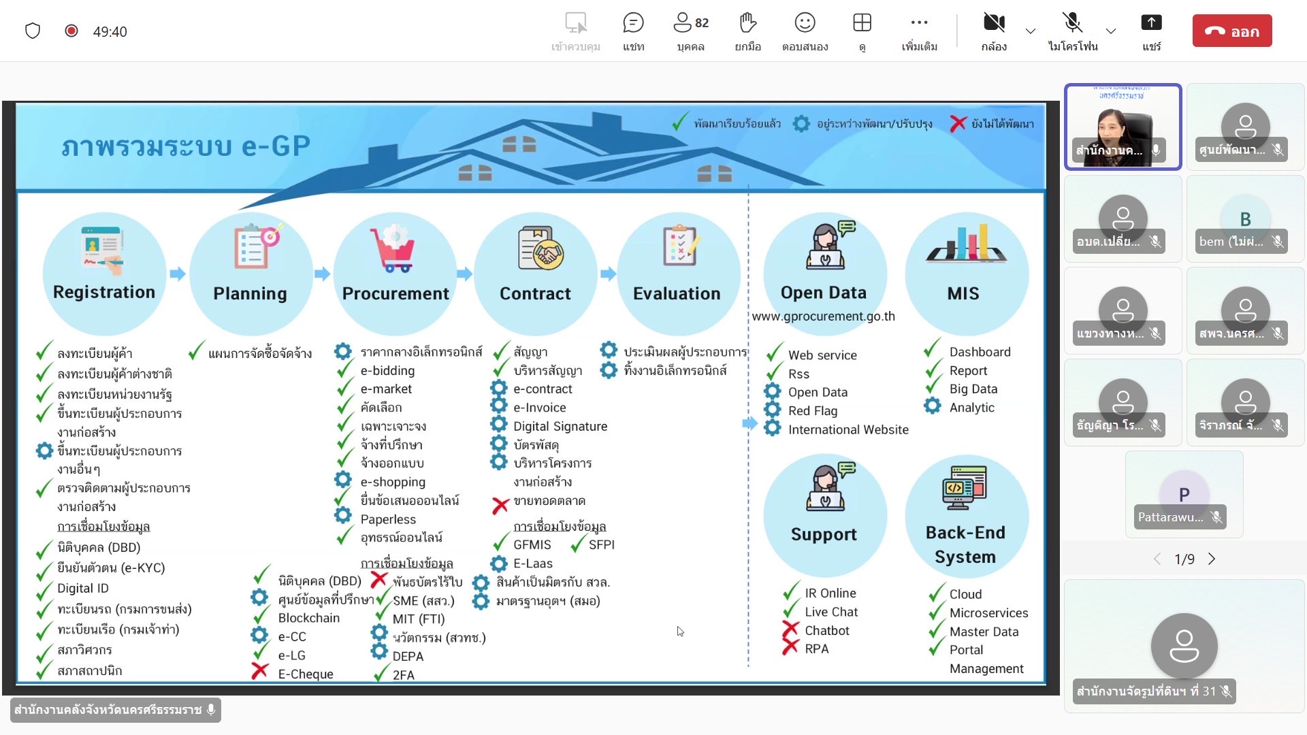Click the 'Chatbot' item text
The width and height of the screenshot is (1307, 735).
827,631
